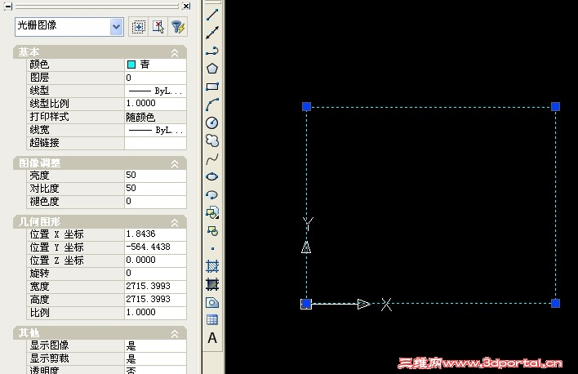Close the properties palette
Screen dimensions: 578x374
coord(186,6)
